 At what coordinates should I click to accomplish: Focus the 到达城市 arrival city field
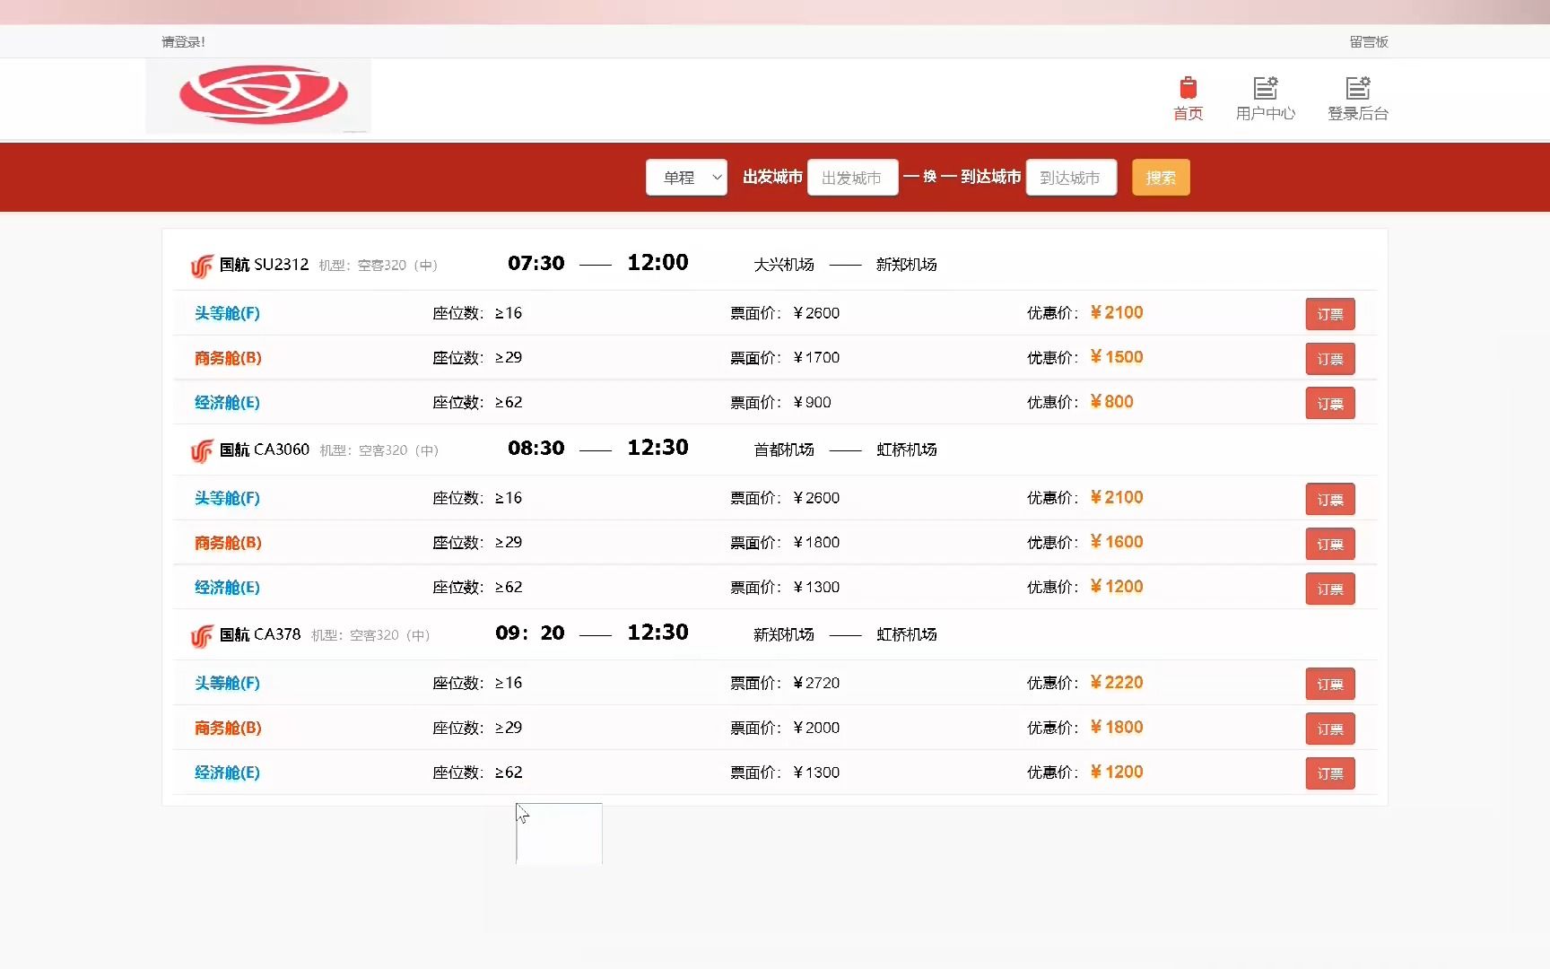coord(1071,178)
